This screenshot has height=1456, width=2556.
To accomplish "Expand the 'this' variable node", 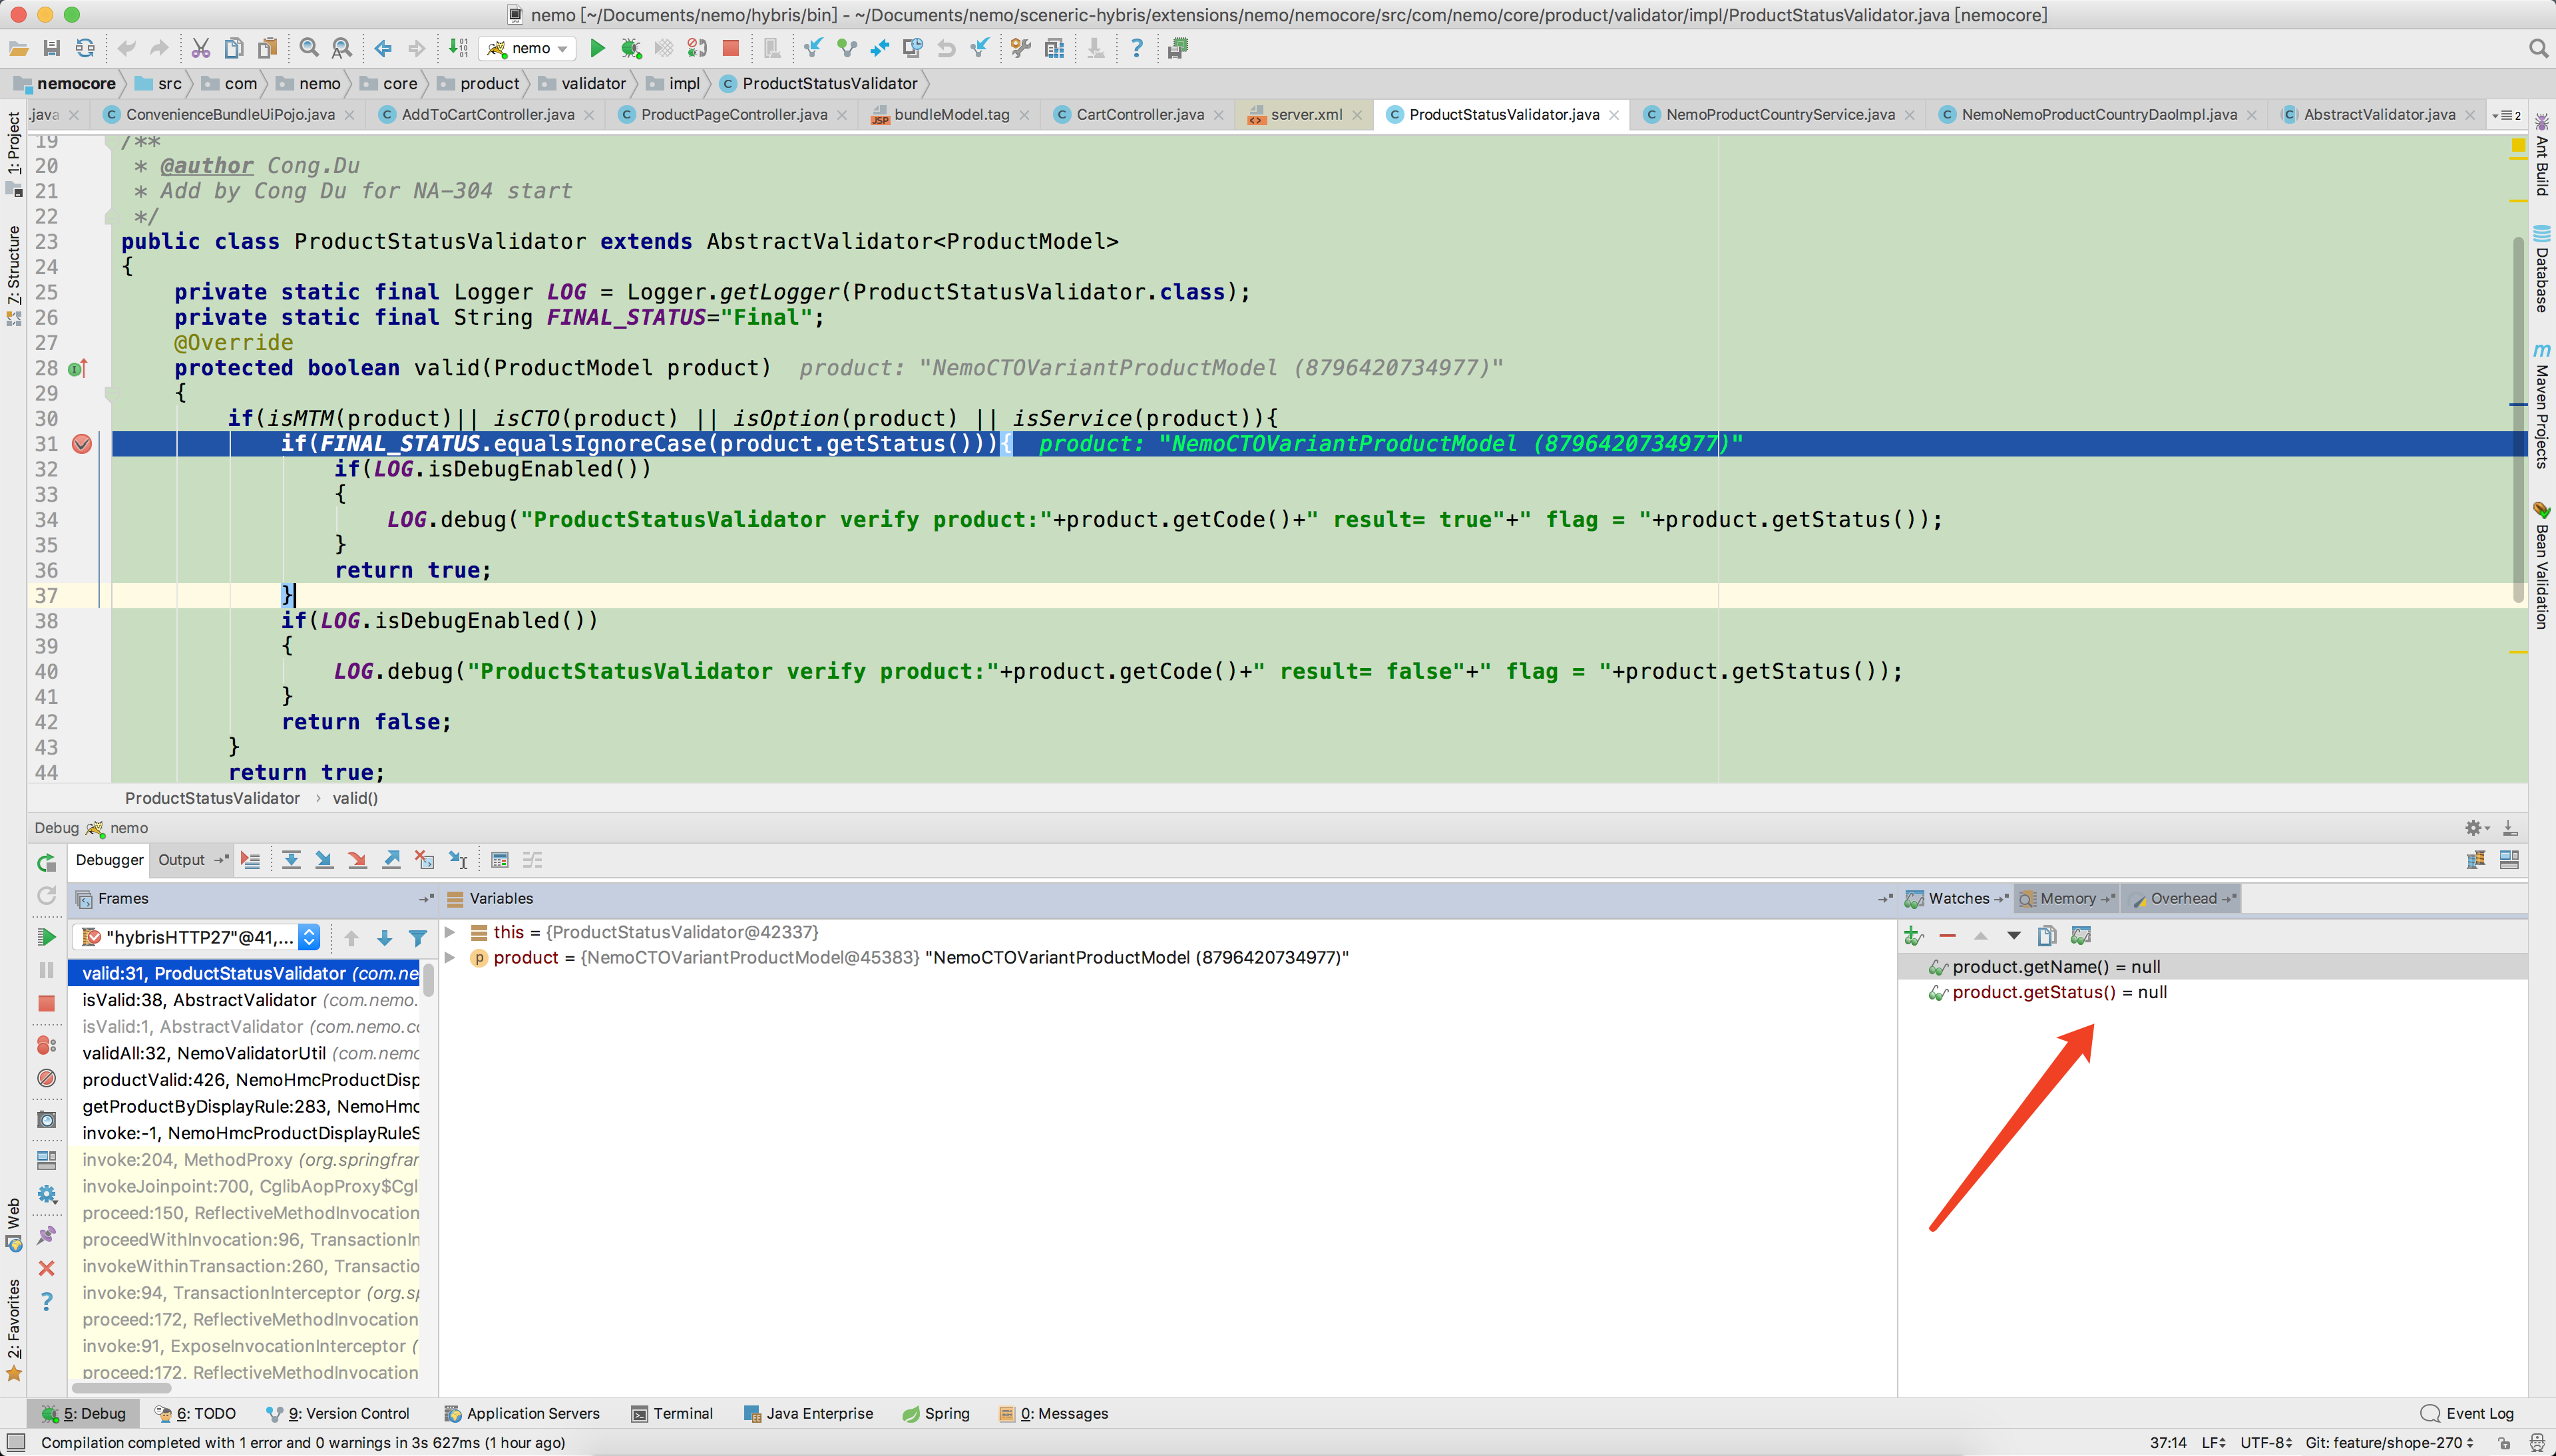I will tap(450, 932).
